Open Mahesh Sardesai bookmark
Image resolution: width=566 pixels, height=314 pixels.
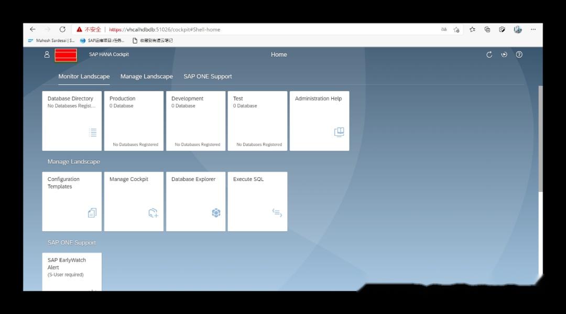pos(51,40)
